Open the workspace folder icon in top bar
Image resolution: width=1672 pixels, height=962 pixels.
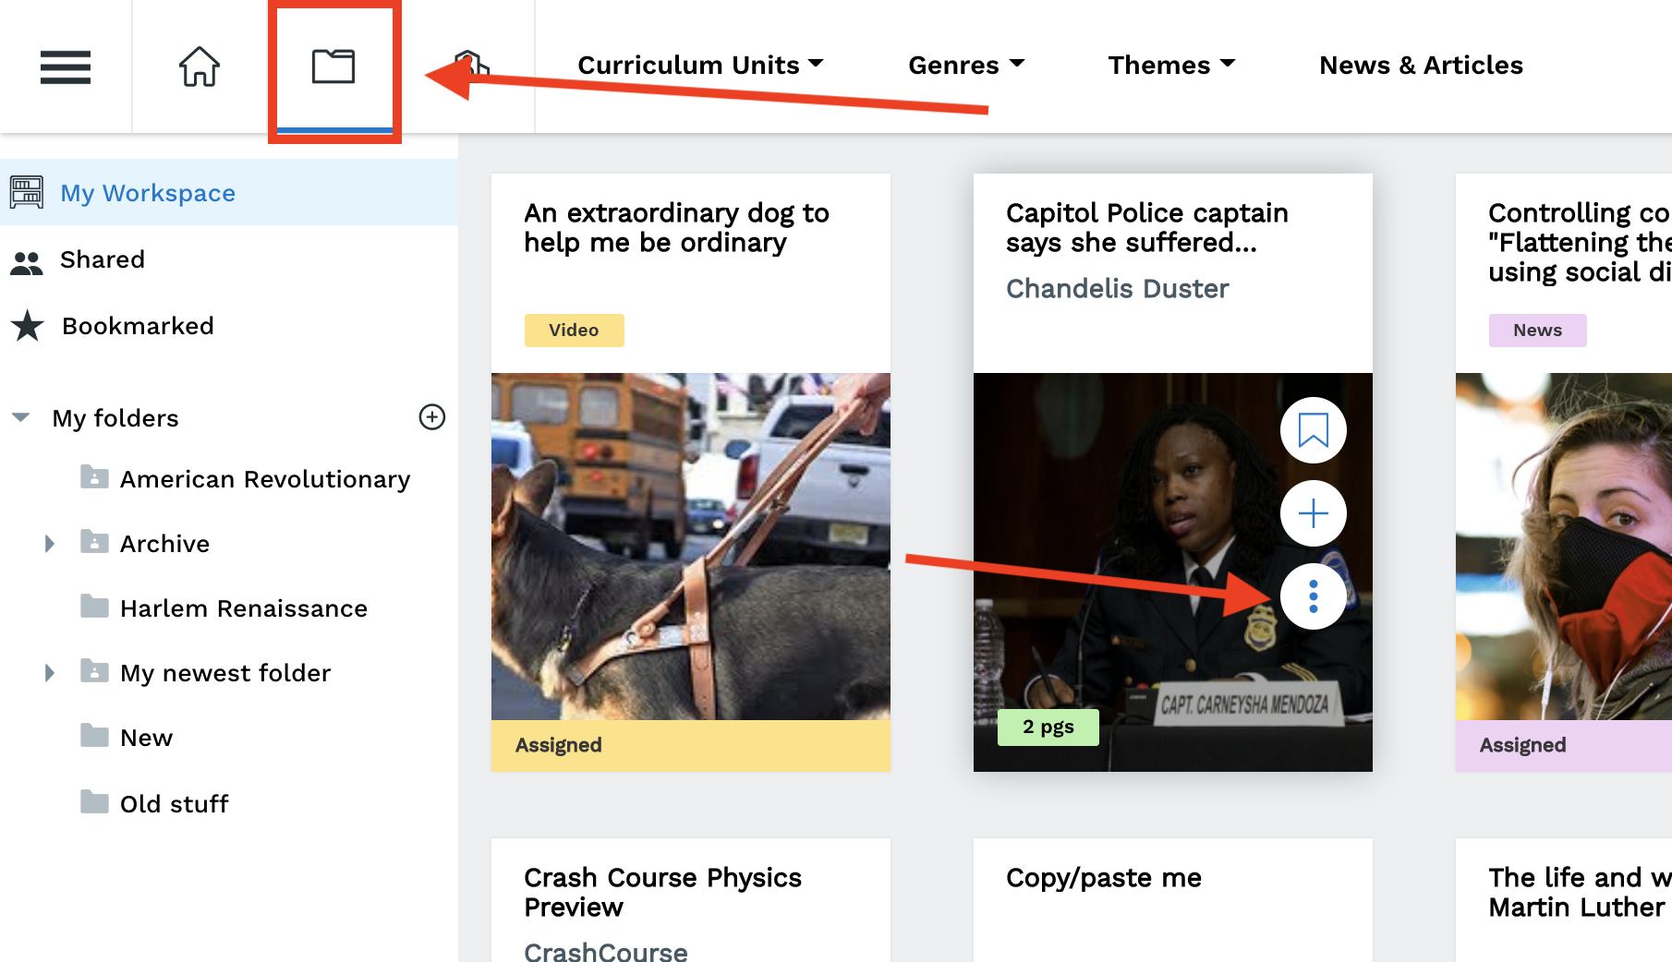tap(333, 66)
